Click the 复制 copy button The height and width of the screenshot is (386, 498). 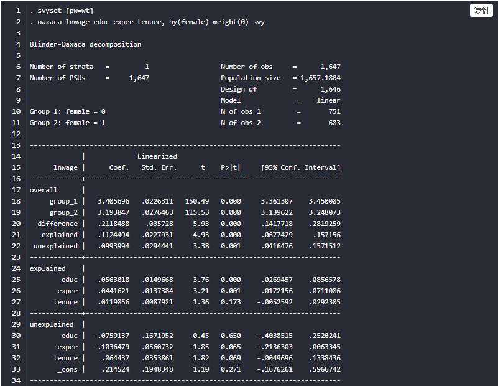pos(481,11)
